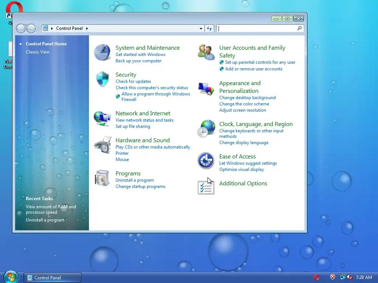Click the Network and Internet globe icon
The image size is (378, 283).
102,118
